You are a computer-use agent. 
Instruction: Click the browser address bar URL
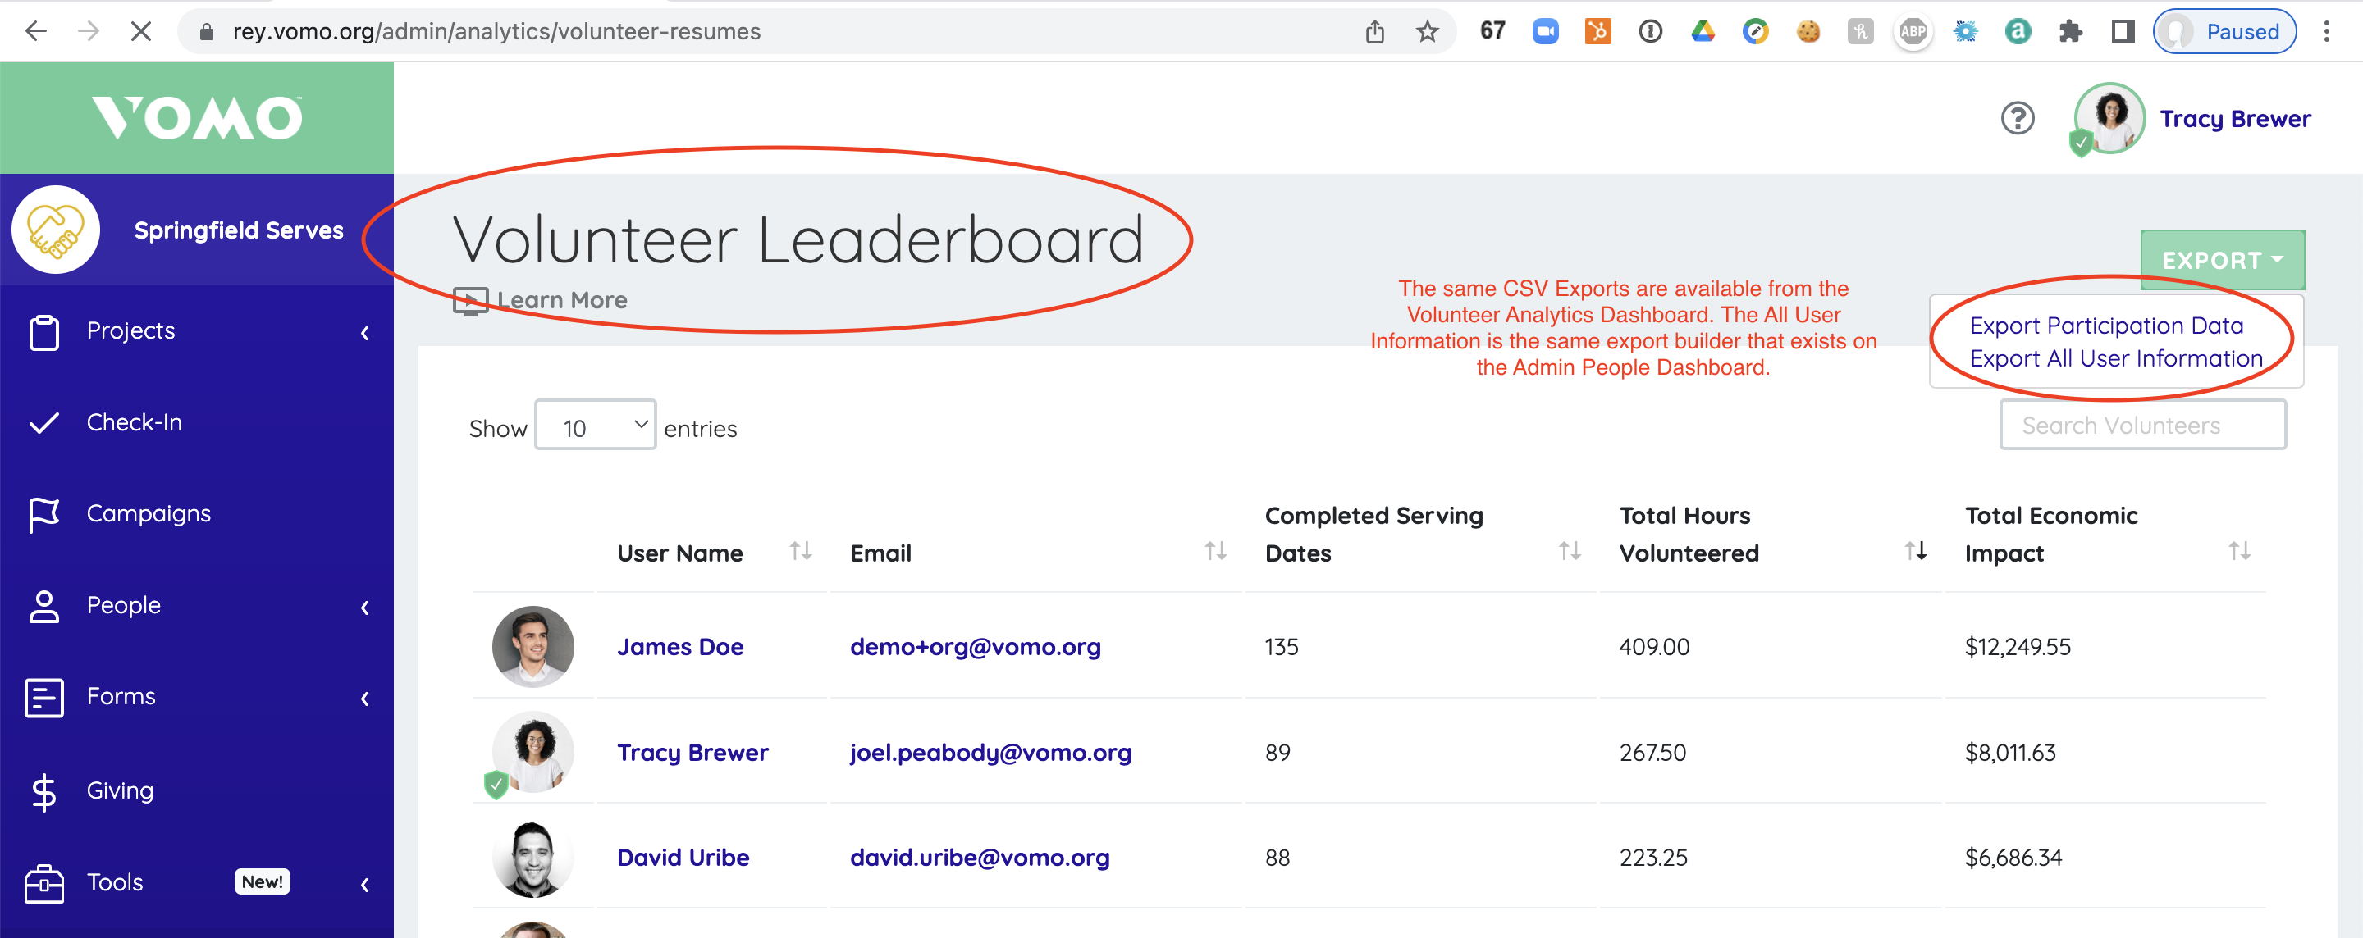click(x=496, y=31)
